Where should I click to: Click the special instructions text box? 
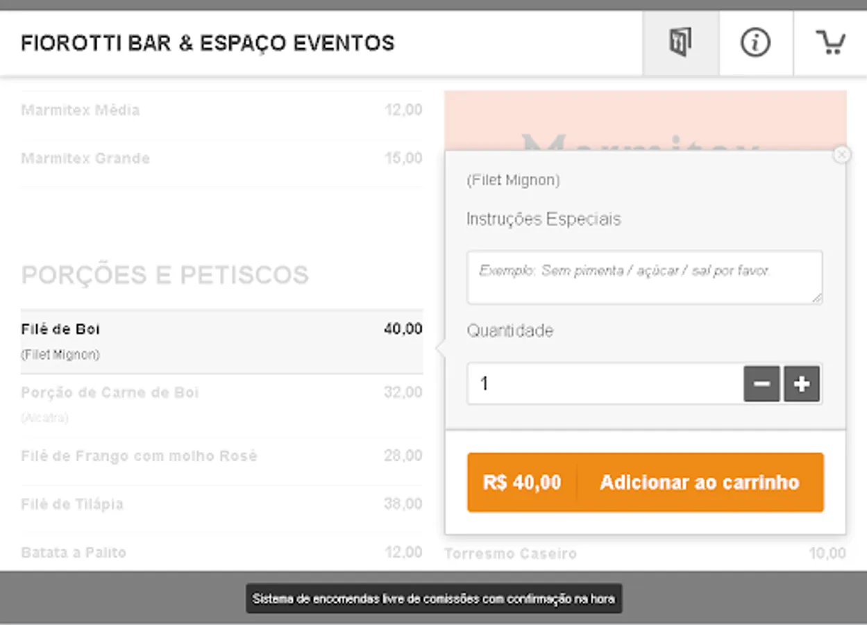click(x=645, y=277)
